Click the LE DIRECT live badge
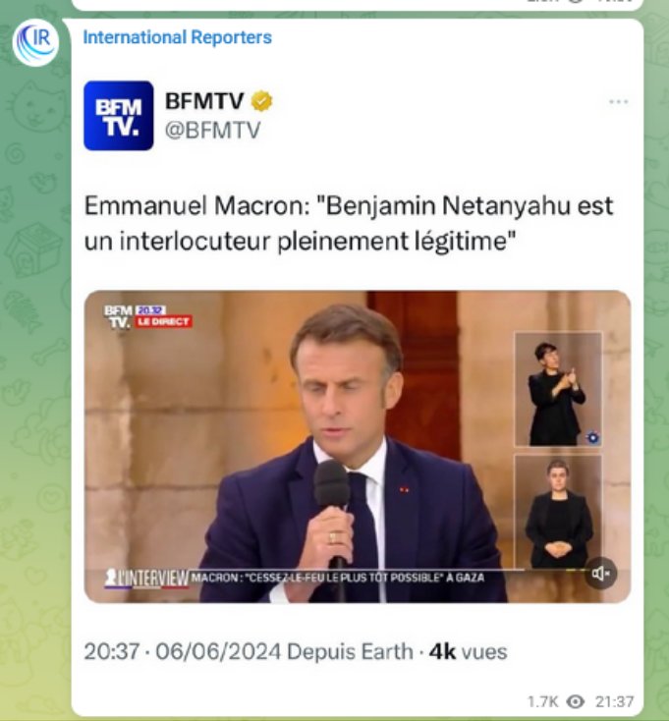This screenshot has width=669, height=721. coord(164,321)
